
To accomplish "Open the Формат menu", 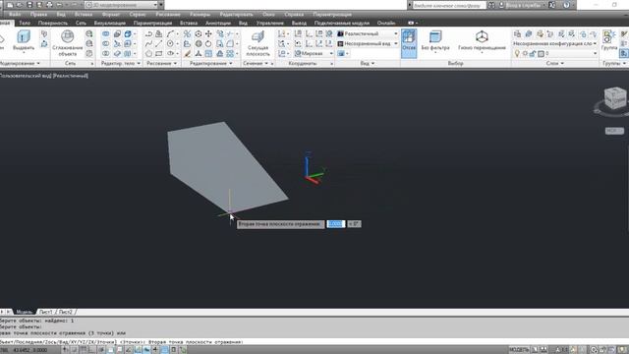I will point(111,14).
